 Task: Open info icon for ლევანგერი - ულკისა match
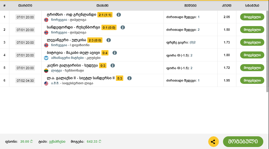[x=108, y=40]
